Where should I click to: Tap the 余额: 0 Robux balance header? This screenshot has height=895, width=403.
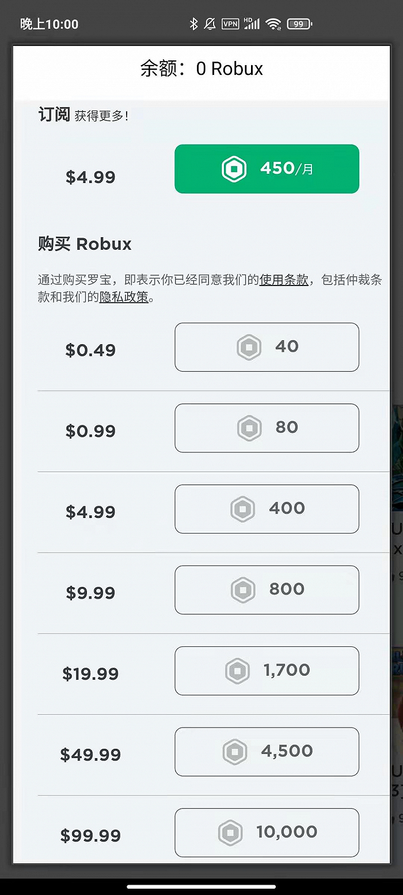(x=201, y=69)
